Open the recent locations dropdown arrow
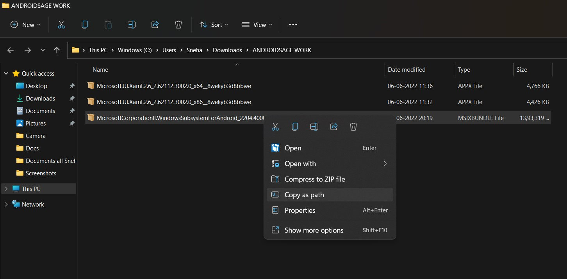Screen dimensions: 567x279 coord(43,50)
